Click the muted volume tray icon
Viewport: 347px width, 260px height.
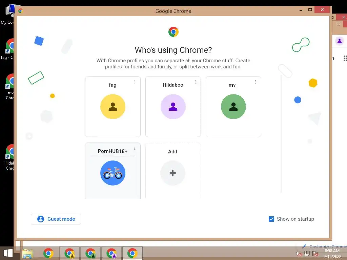pos(299,254)
